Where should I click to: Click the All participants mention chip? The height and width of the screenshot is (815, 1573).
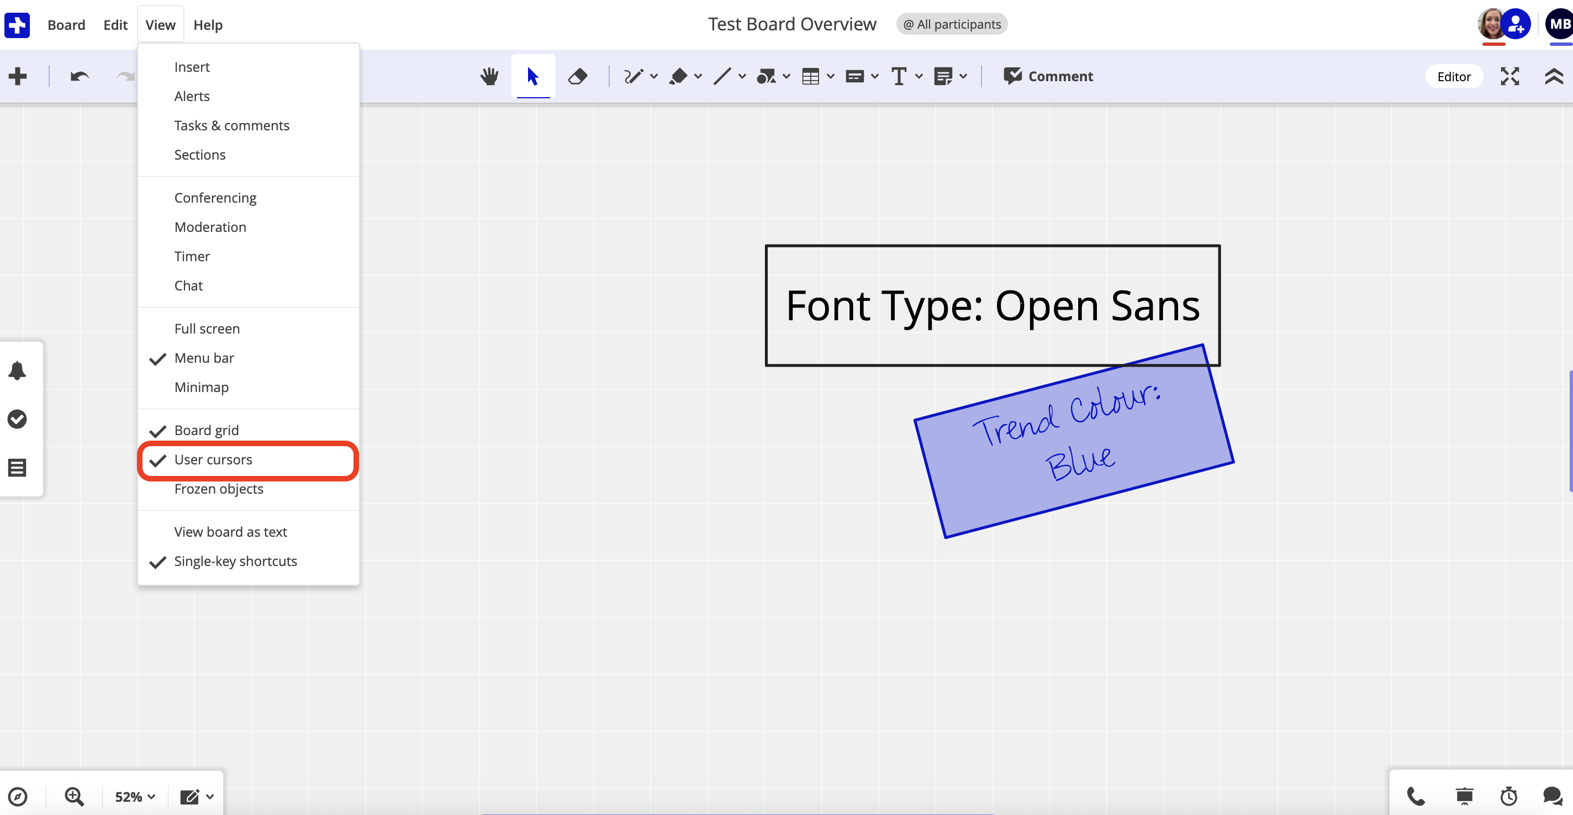(951, 24)
